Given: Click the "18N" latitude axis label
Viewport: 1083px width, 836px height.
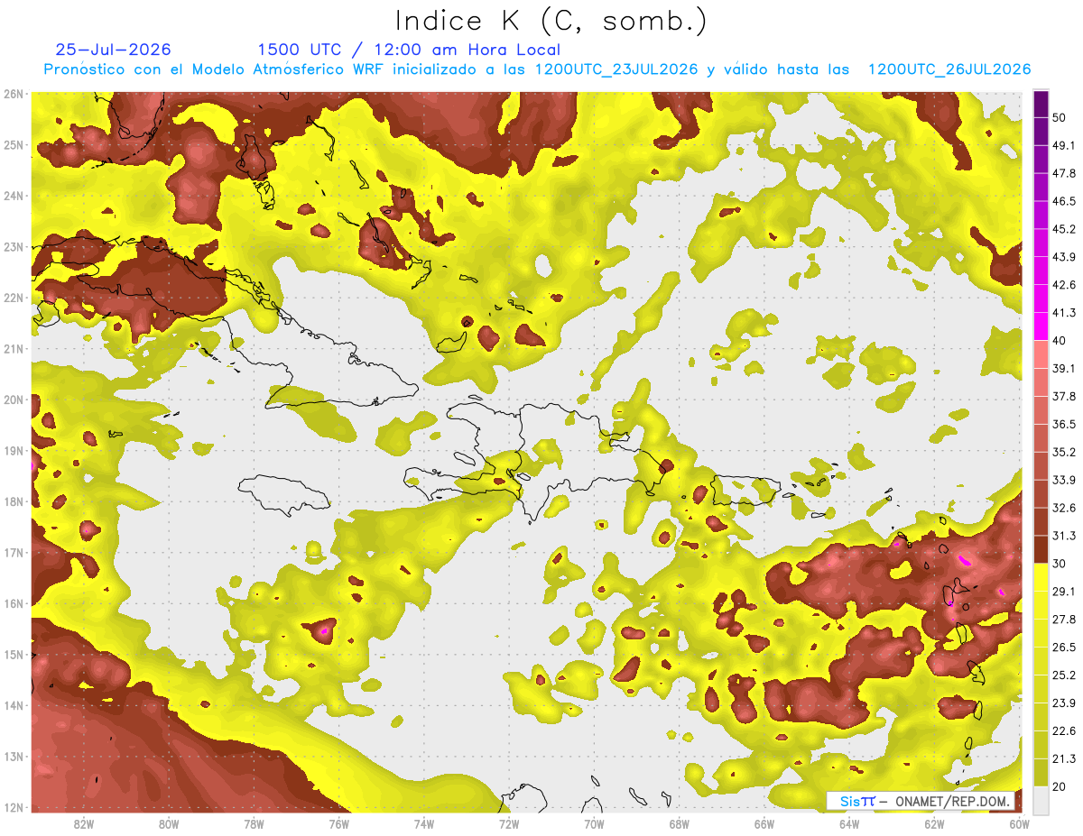Looking at the screenshot, I should (13, 501).
